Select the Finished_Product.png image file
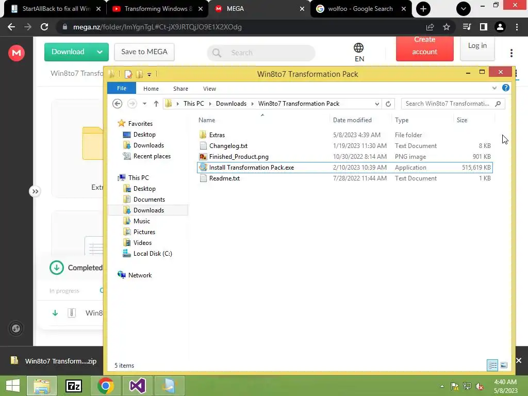This screenshot has height=396, width=528. [x=239, y=157]
